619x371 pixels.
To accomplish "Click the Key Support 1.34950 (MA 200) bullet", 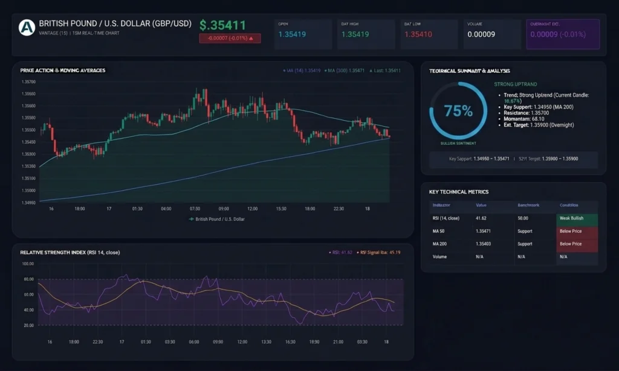I will tap(539, 107).
